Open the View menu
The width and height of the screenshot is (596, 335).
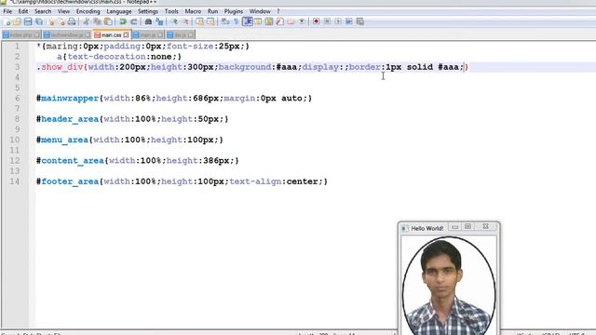pyautogui.click(x=63, y=11)
